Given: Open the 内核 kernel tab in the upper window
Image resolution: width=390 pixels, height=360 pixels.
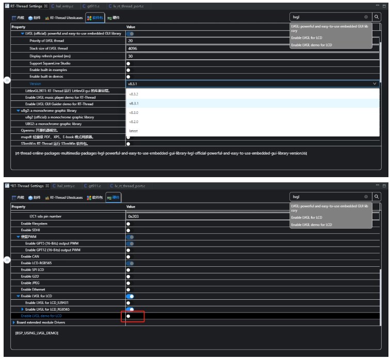Looking at the screenshot, I should (x=18, y=18).
